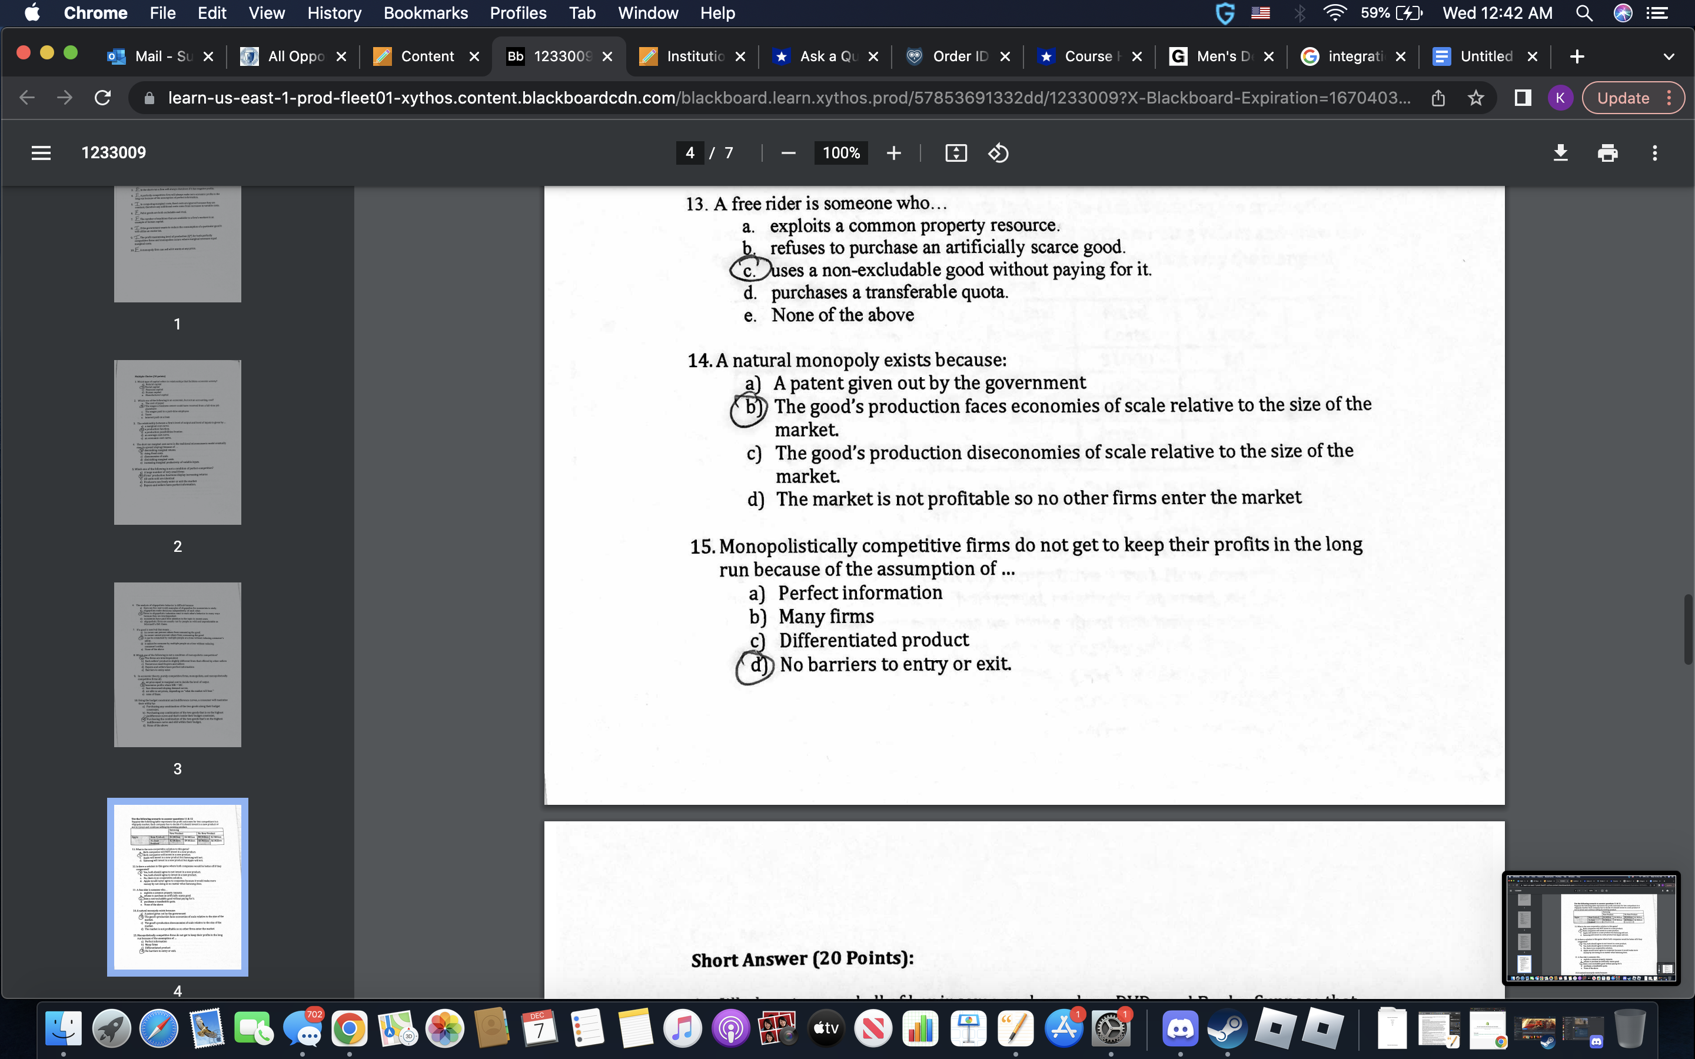Open the tab search chevron dropdown
This screenshot has height=1059, width=1695.
(x=1669, y=56)
